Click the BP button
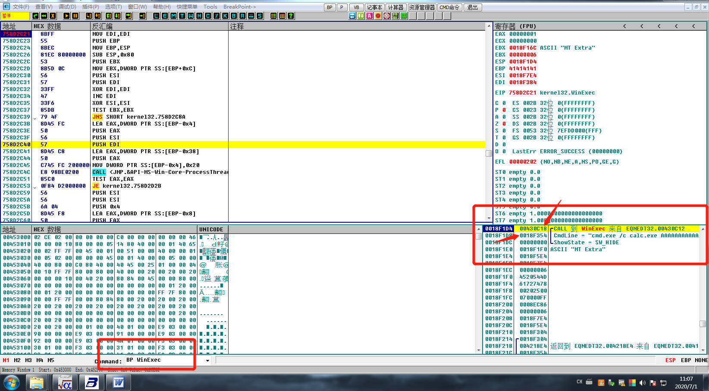 329,7
